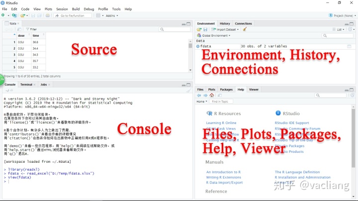Show data viewer in new window icon

19,29
